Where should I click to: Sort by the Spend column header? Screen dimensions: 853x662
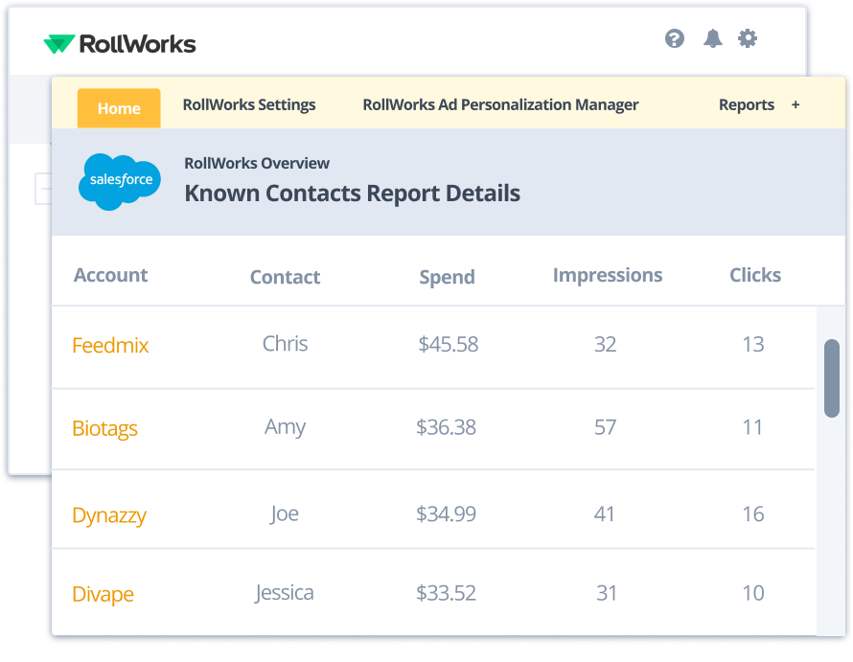point(447,277)
